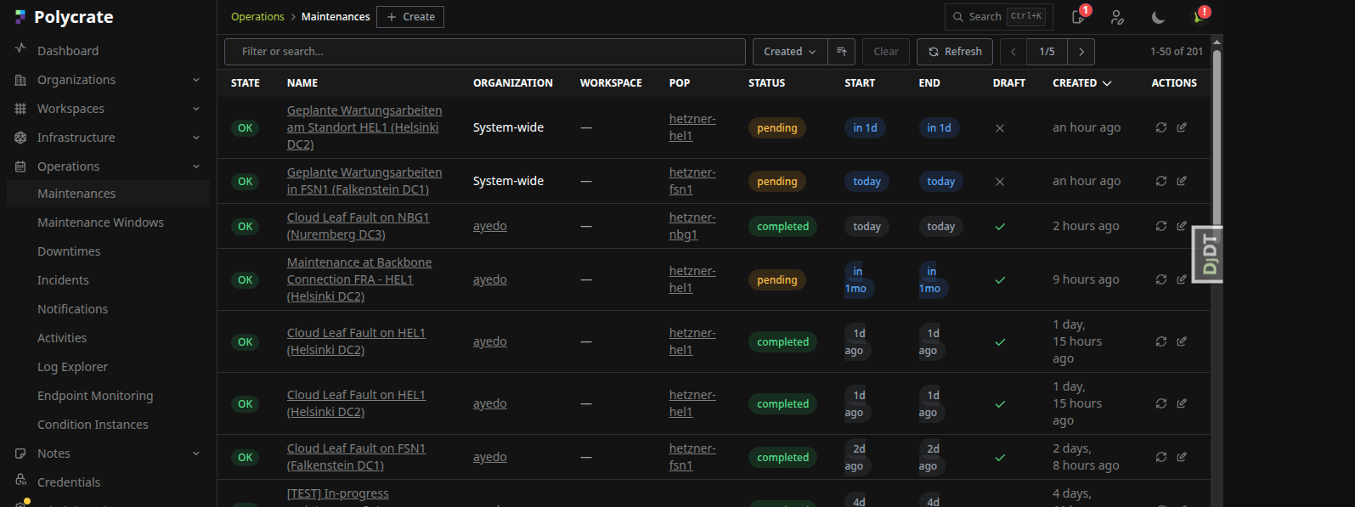The image size is (1355, 507).
Task: Open Maintenance at Backbone Connection link
Action: click(359, 279)
